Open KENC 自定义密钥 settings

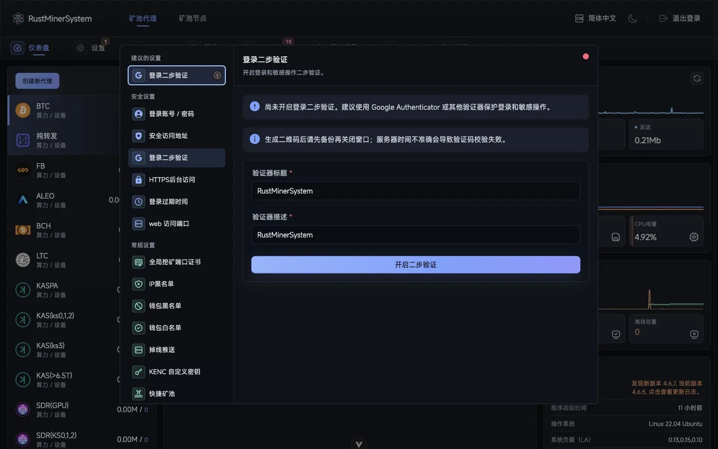(x=177, y=372)
